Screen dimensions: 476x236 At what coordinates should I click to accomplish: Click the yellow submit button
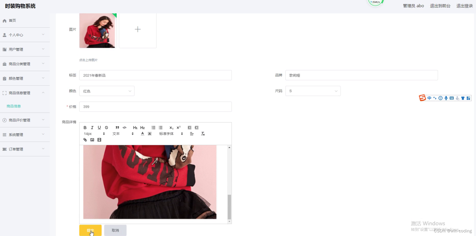click(90, 230)
